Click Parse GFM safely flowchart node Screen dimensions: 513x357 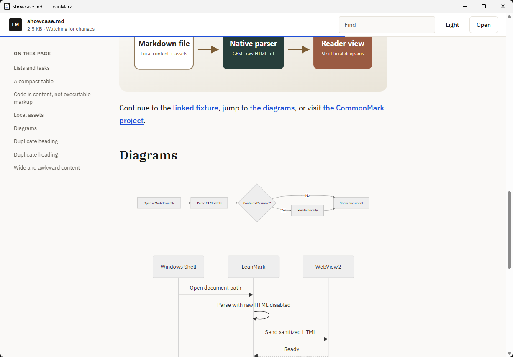pos(209,203)
